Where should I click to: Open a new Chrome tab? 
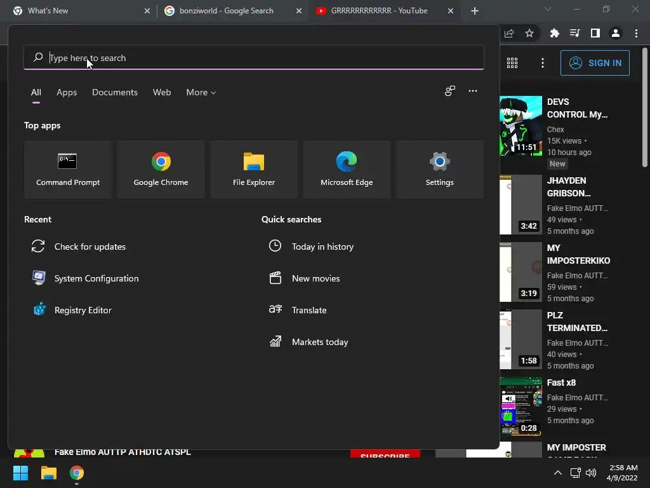coord(475,11)
